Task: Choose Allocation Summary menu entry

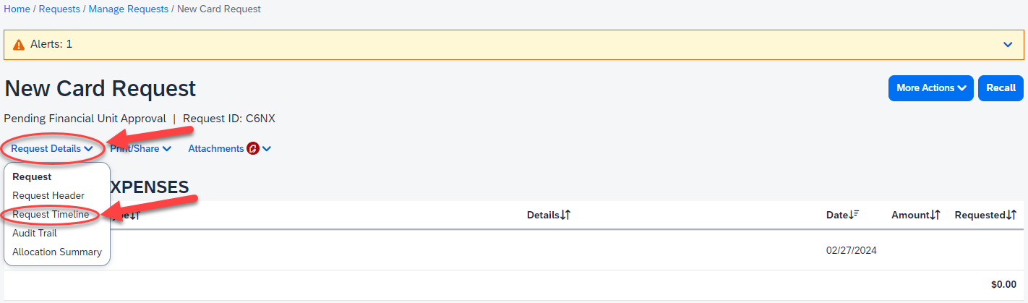Action: [57, 252]
